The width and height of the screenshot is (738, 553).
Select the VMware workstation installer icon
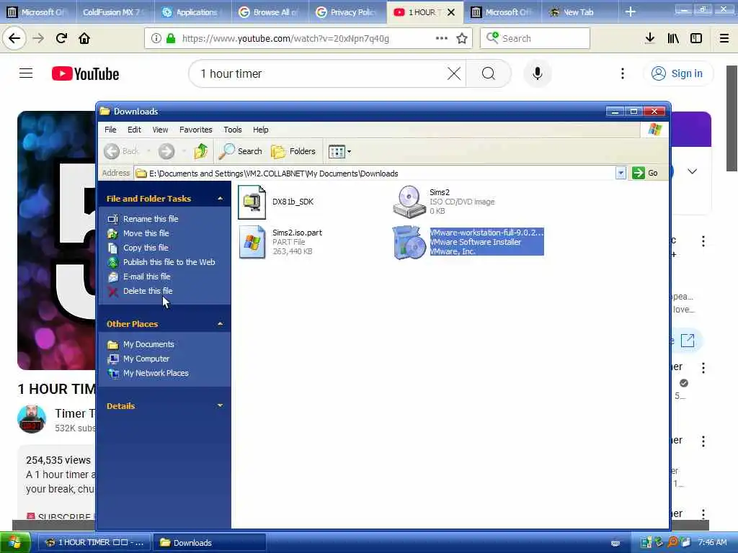[x=409, y=242]
